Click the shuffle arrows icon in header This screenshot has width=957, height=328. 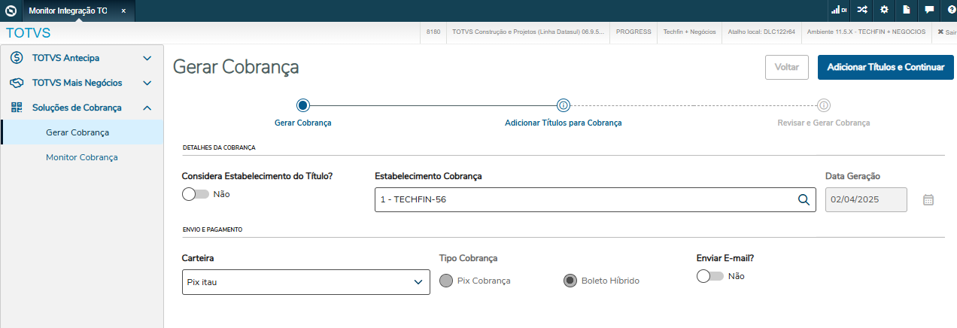pyautogui.click(x=861, y=11)
